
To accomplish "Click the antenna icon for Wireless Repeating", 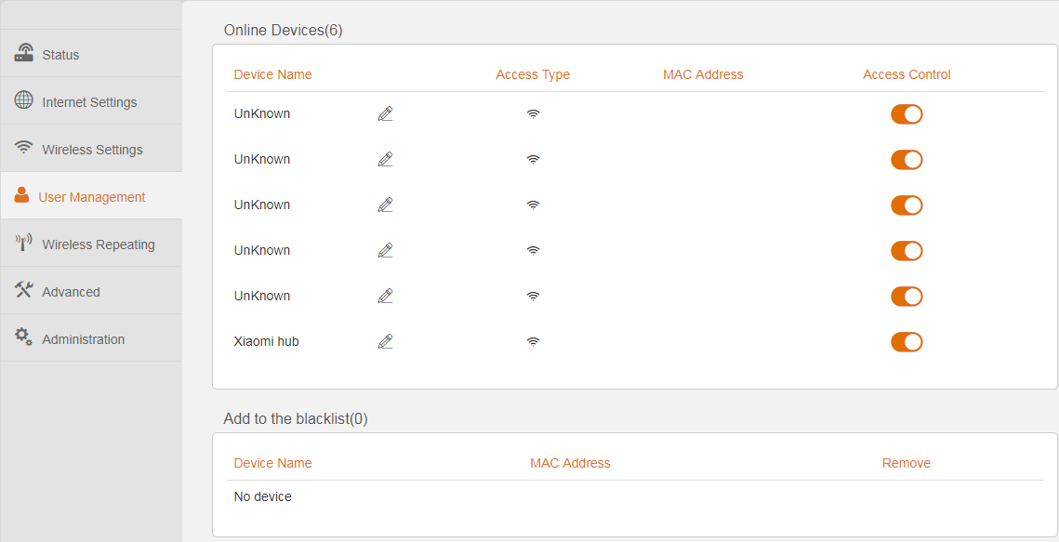I will pyautogui.click(x=23, y=243).
